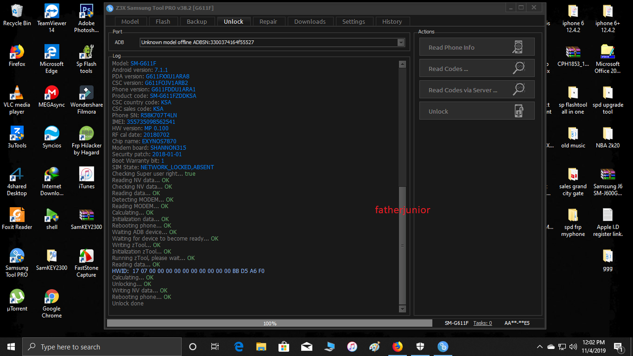View the History tab

392,21
